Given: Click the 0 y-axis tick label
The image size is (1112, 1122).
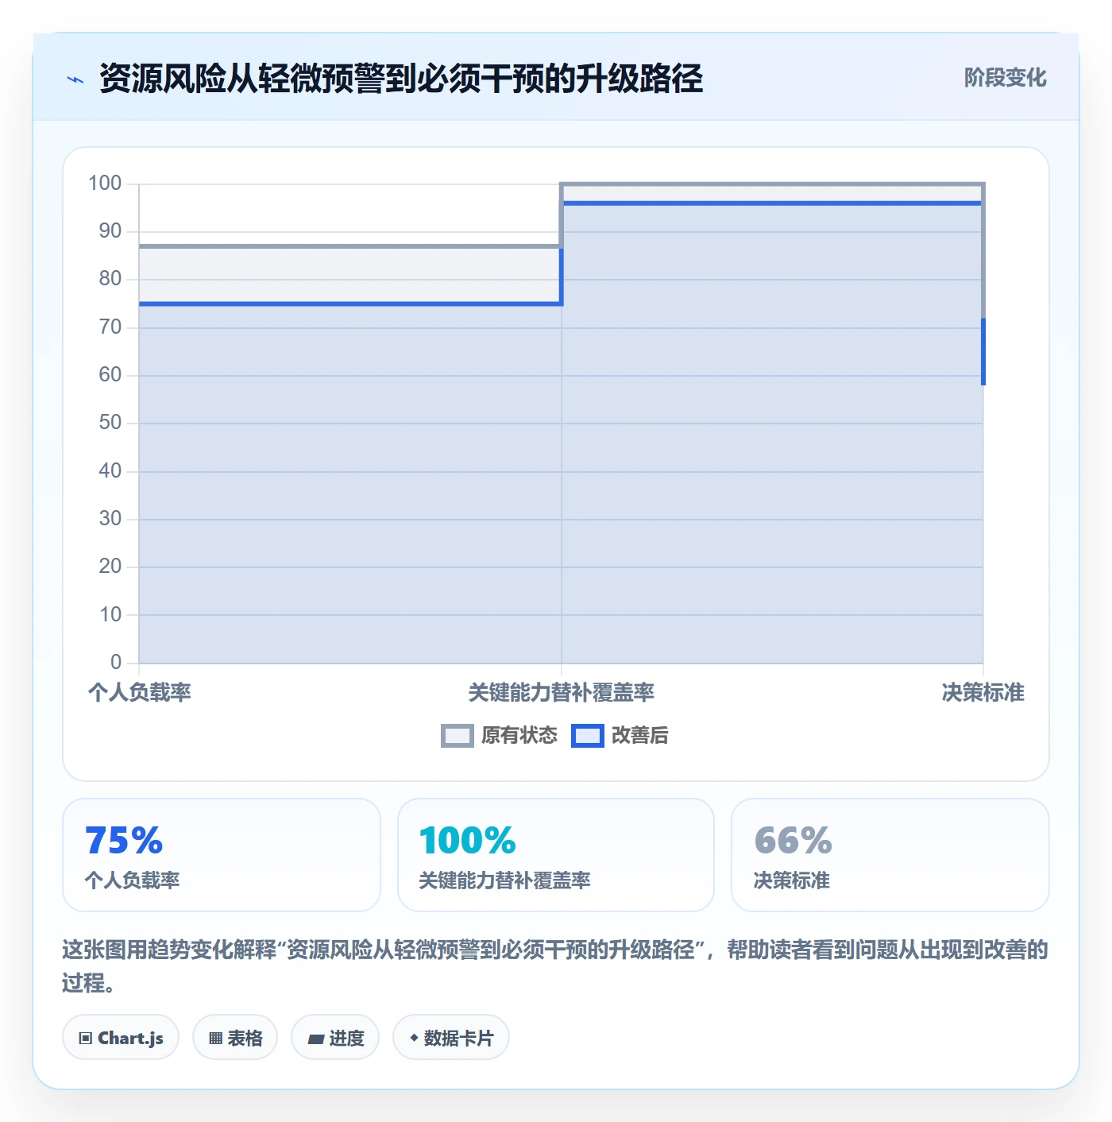Looking at the screenshot, I should pyautogui.click(x=116, y=662).
